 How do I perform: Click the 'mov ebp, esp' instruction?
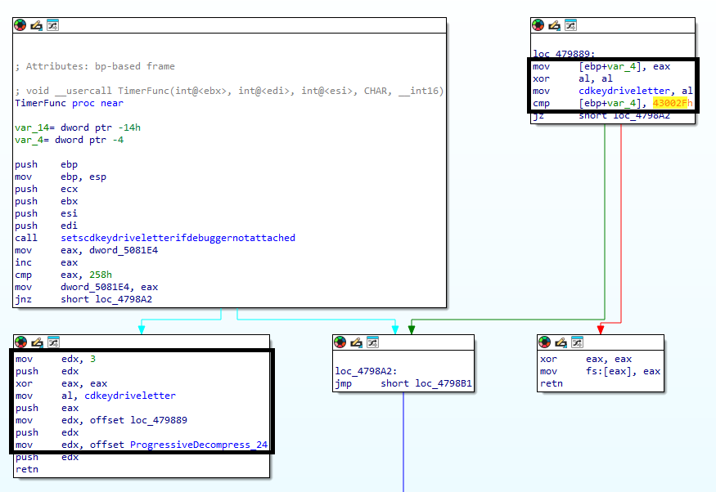tap(61, 177)
